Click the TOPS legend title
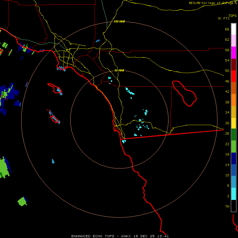 (232, 16)
